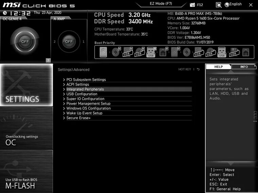Take a screenshot with the F12 camera icon

tap(192, 5)
